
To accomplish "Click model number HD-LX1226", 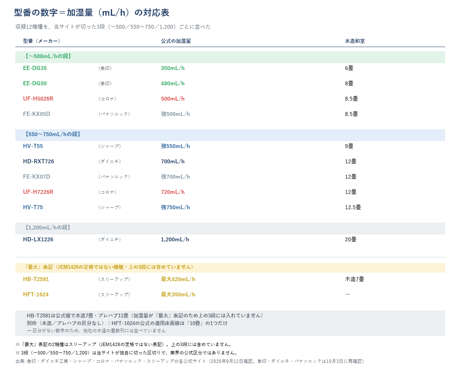I will coord(38,239).
